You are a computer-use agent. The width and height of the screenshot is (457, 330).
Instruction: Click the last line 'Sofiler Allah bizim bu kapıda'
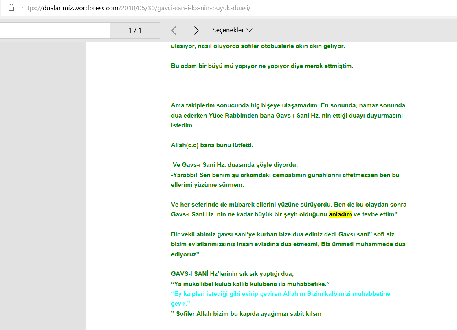[x=246, y=314]
